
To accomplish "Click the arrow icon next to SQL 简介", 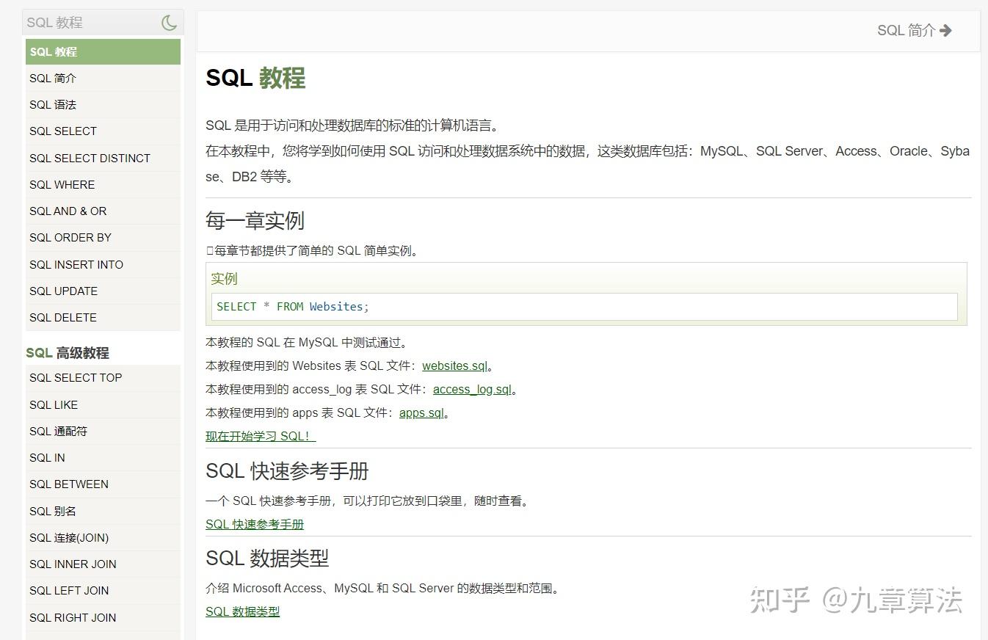I will click(x=946, y=30).
